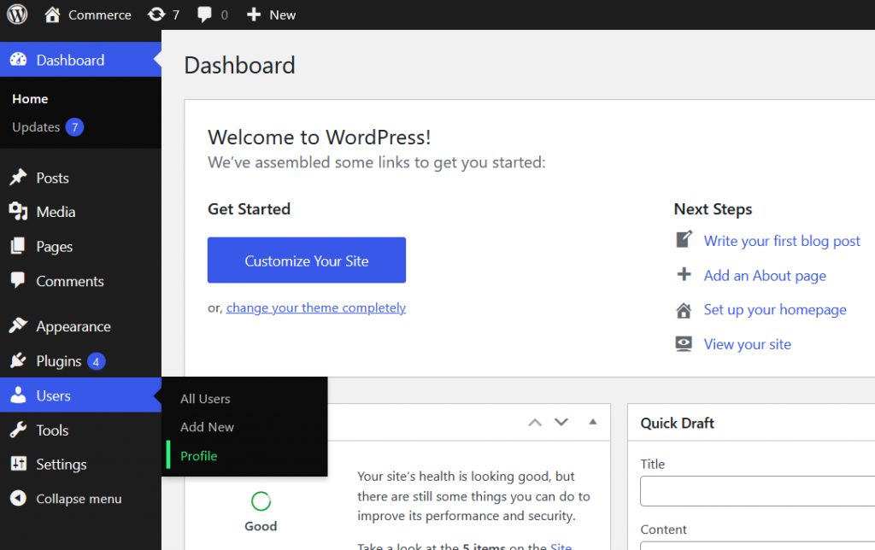This screenshot has height=550, width=875.
Task: Click the green site health circle indicator
Action: coord(261,501)
